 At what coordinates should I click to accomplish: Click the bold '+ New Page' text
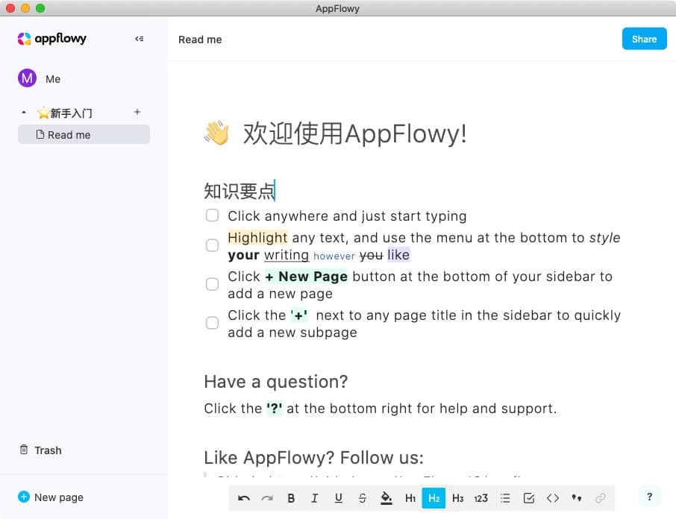(307, 277)
